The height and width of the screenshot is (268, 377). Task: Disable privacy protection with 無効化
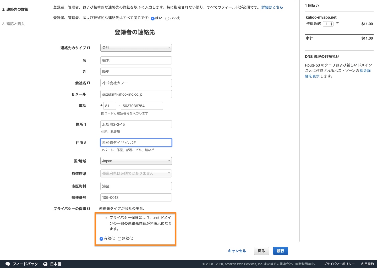[119, 239]
